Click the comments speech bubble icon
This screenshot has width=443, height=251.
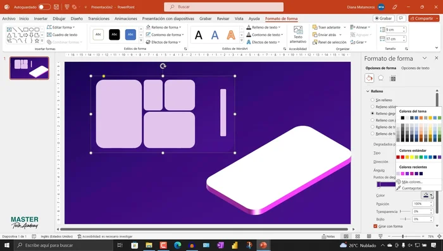tap(401, 18)
